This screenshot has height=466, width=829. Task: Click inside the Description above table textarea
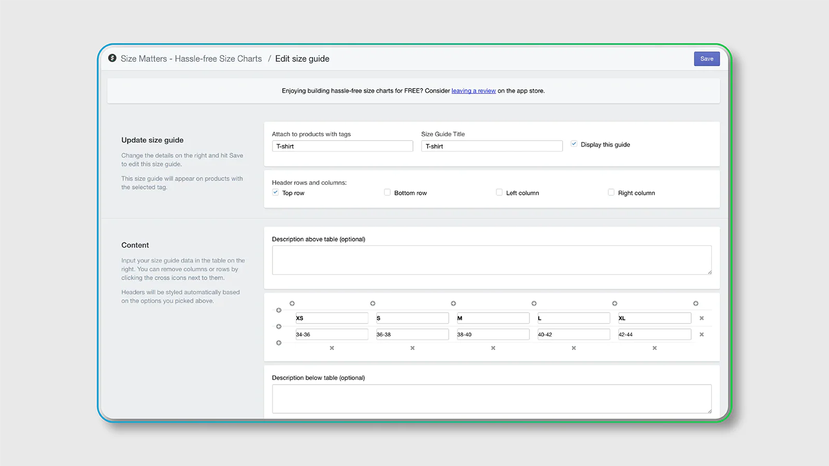(491, 260)
